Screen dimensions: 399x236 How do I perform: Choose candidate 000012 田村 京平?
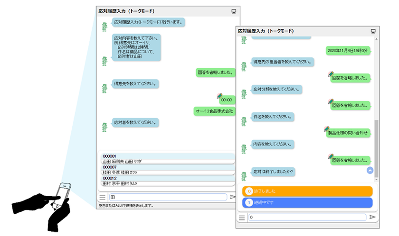click(167, 181)
